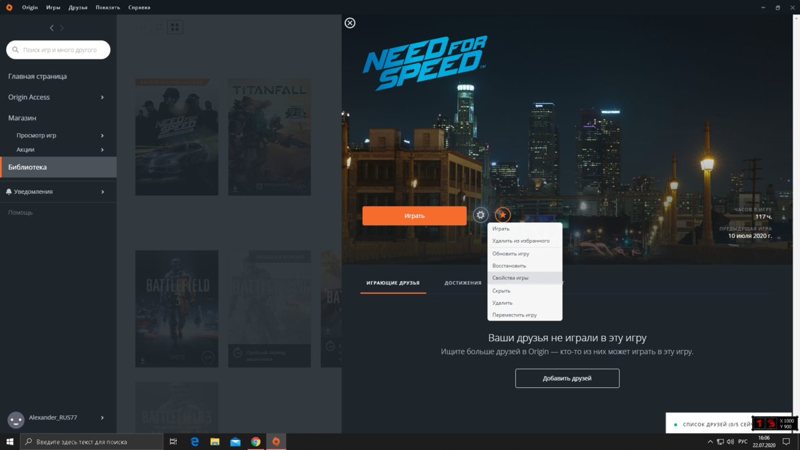The height and width of the screenshot is (450, 800).
Task: Click the Origin icon on the taskbar
Action: (x=276, y=441)
